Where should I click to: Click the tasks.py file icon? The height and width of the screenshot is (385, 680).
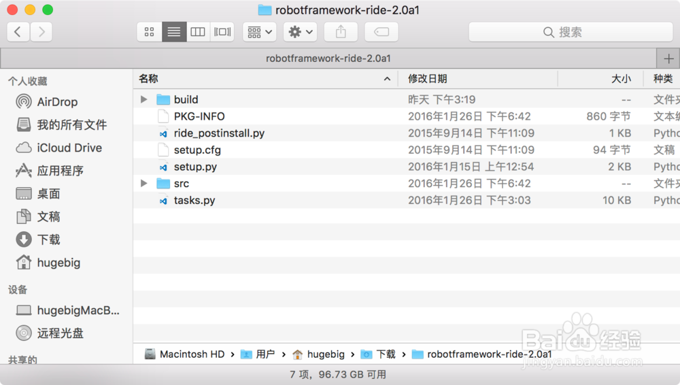[x=163, y=201]
